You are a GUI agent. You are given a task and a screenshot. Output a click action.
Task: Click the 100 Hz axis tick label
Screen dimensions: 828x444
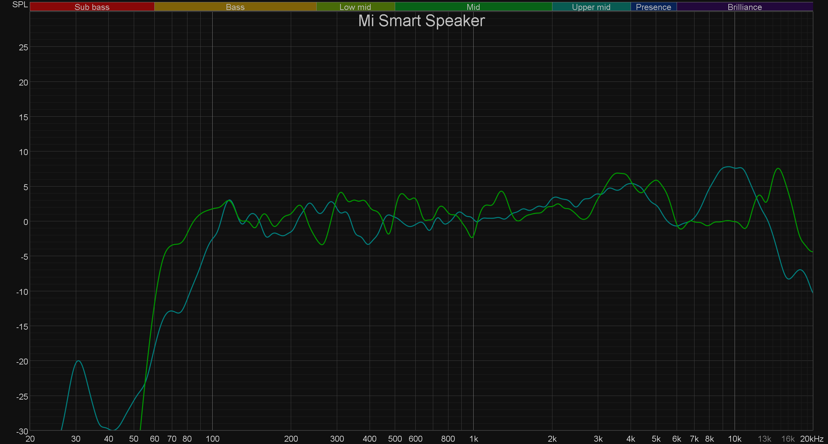[x=212, y=439]
